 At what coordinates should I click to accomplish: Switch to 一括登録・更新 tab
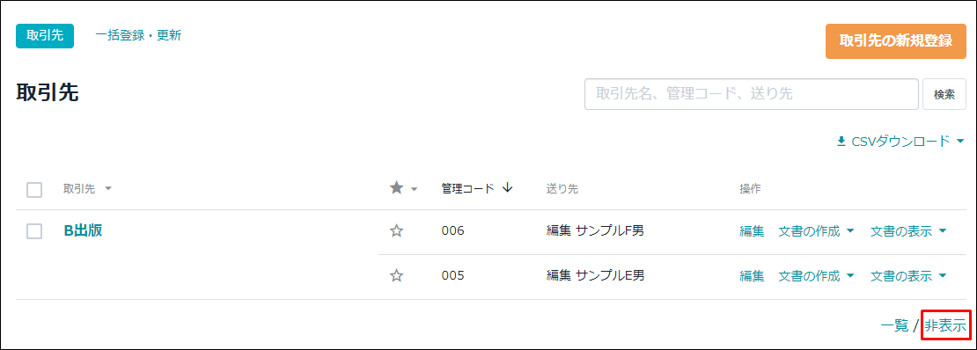pos(138,35)
